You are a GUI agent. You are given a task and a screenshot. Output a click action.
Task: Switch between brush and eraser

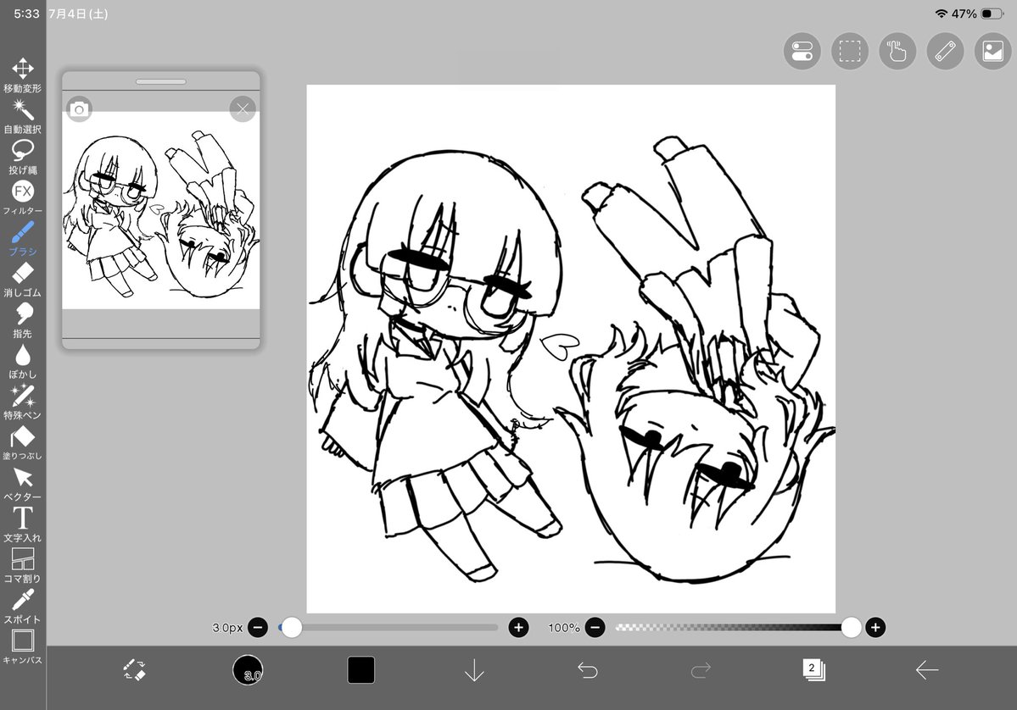pos(134,670)
